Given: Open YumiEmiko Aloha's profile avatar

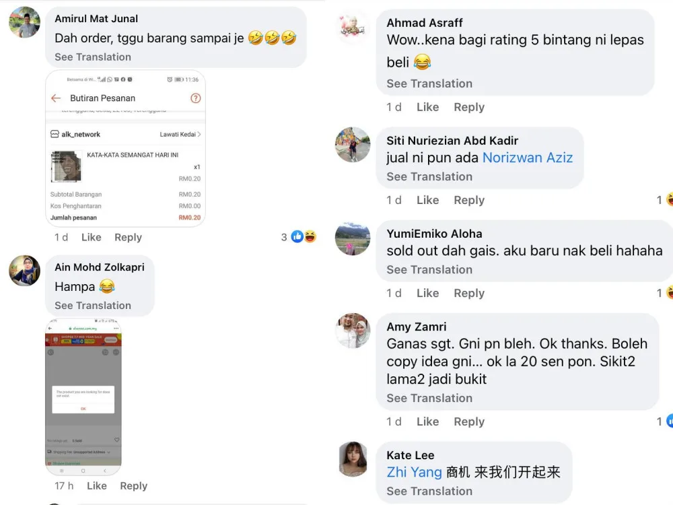Looking at the screenshot, I should coord(353,239).
